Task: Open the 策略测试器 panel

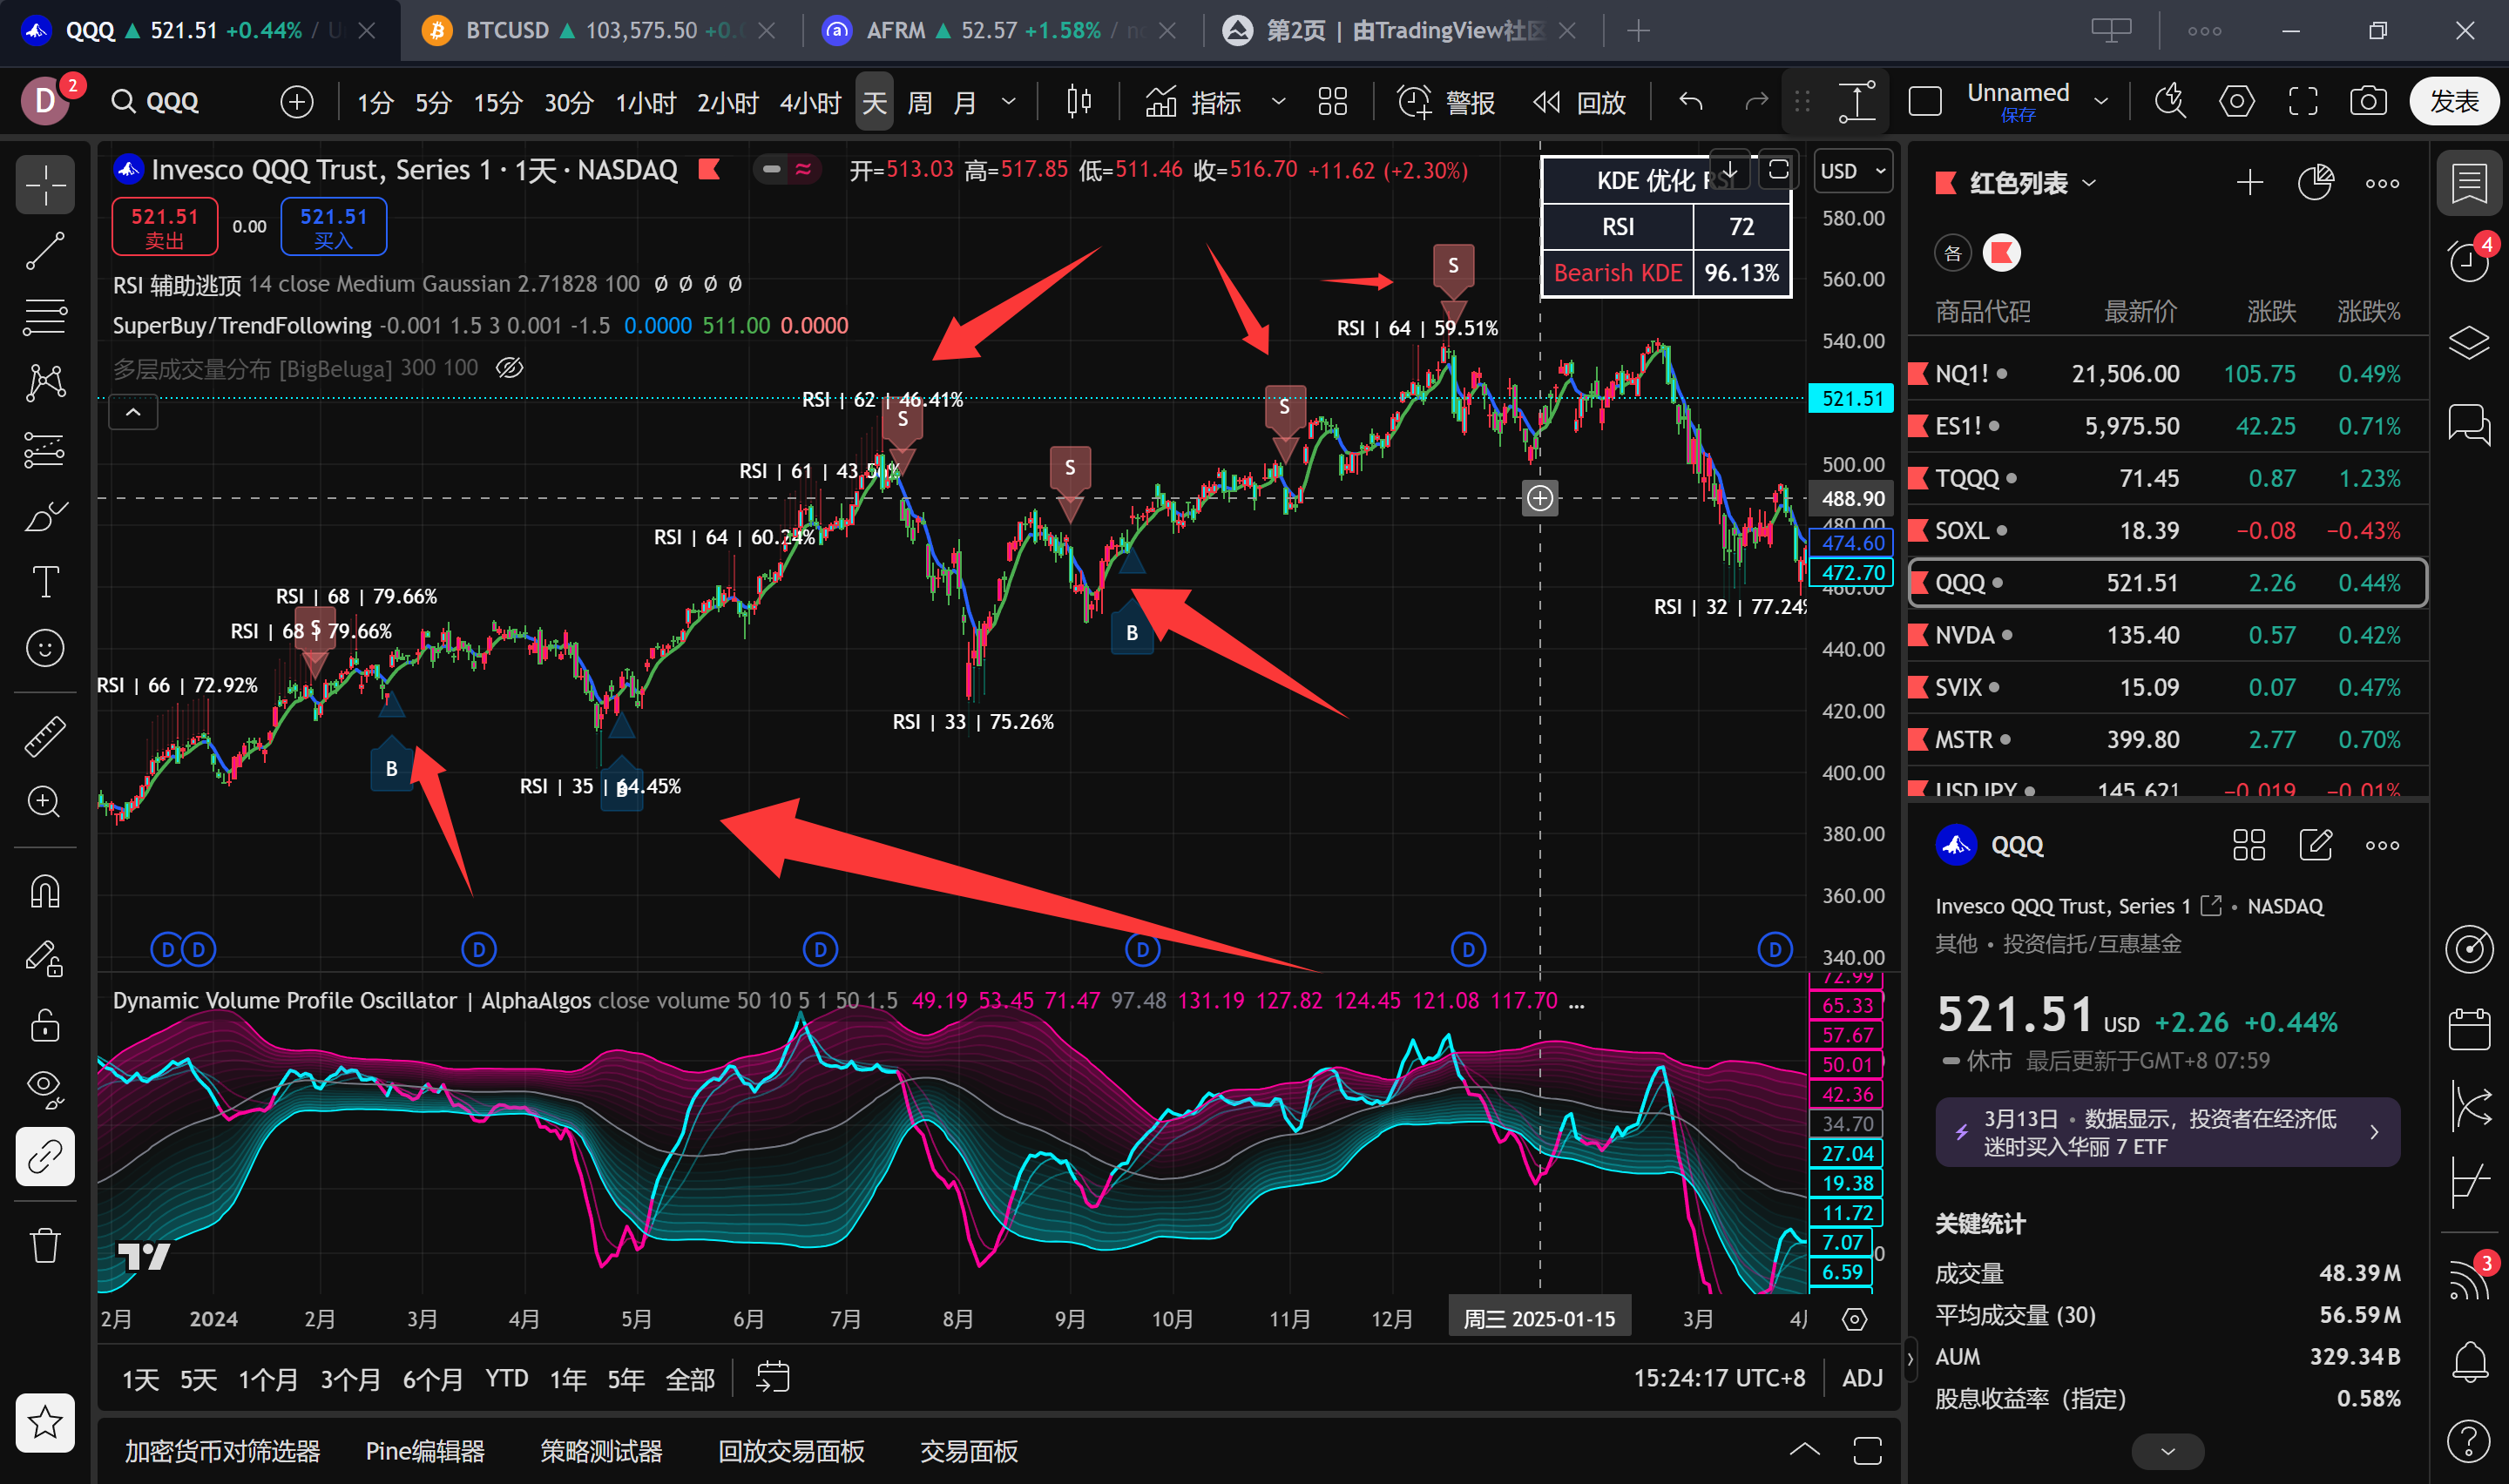Action: 601,1451
